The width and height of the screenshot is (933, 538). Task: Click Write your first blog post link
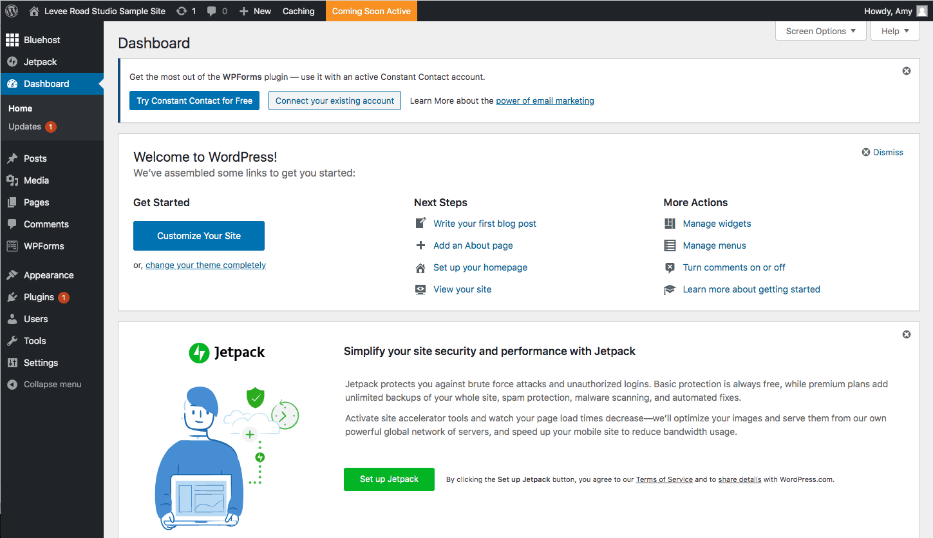coord(485,224)
